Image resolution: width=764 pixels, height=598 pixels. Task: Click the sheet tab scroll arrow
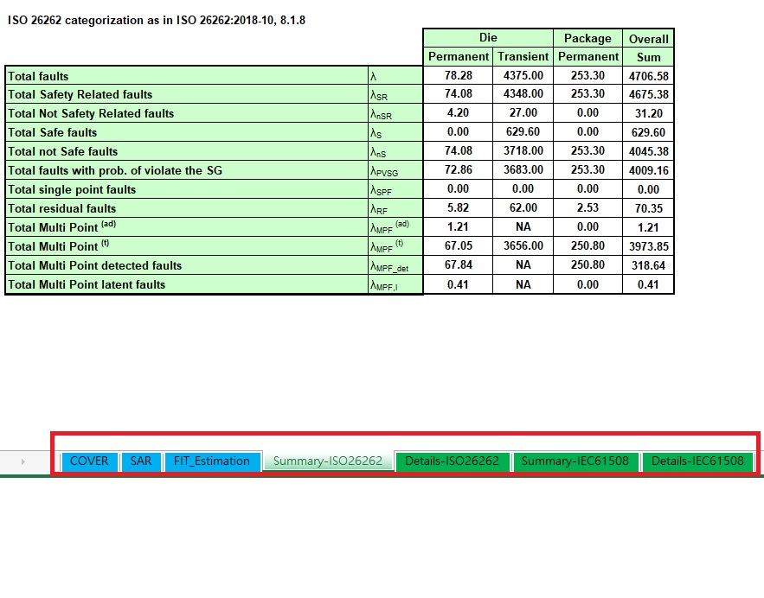(x=22, y=461)
